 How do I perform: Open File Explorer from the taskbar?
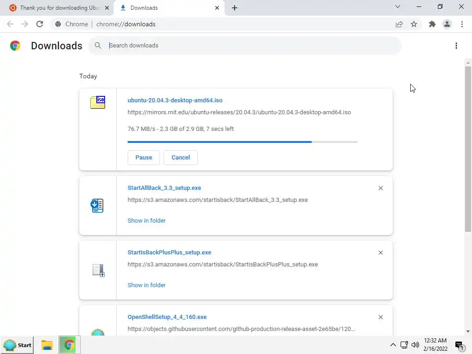47,345
